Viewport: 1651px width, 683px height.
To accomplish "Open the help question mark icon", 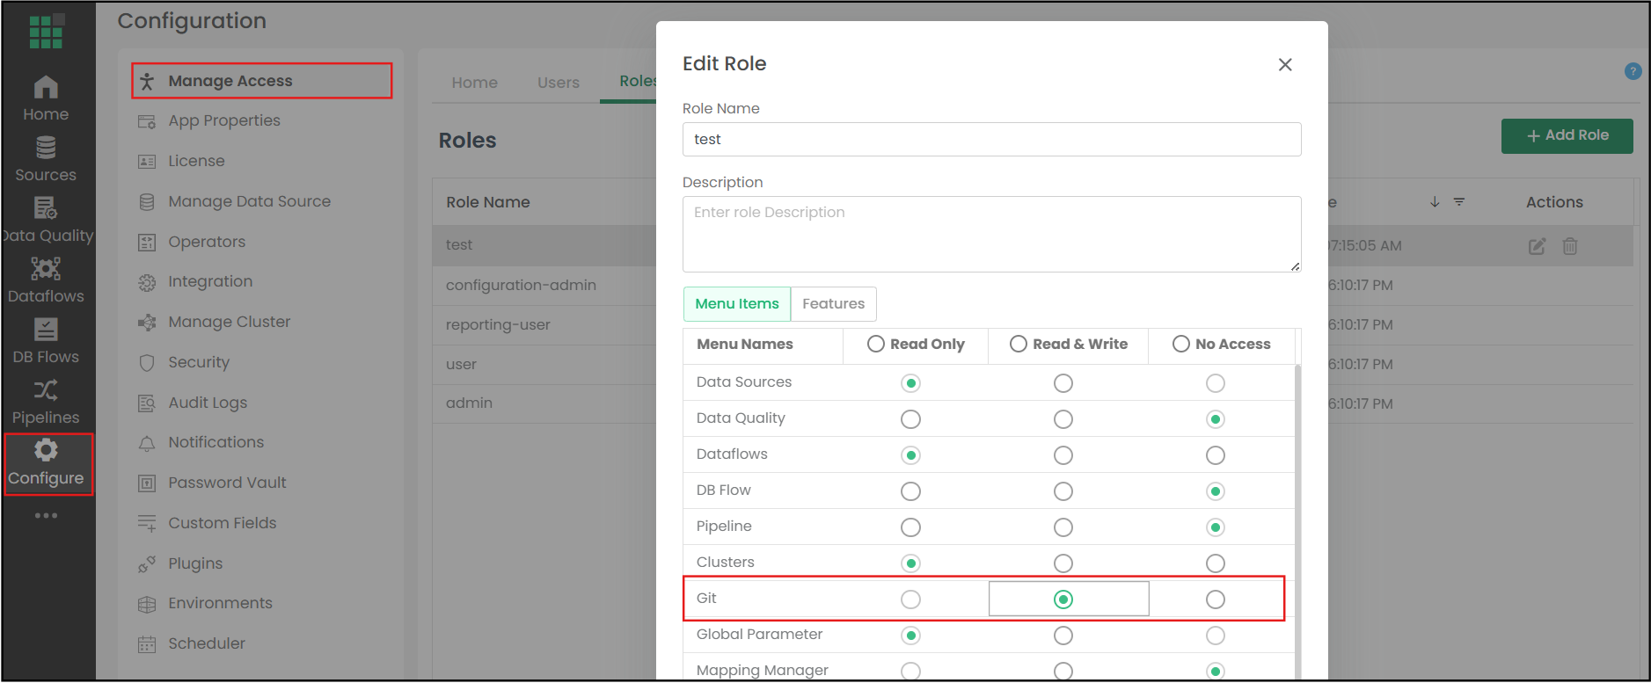I will click(1633, 71).
